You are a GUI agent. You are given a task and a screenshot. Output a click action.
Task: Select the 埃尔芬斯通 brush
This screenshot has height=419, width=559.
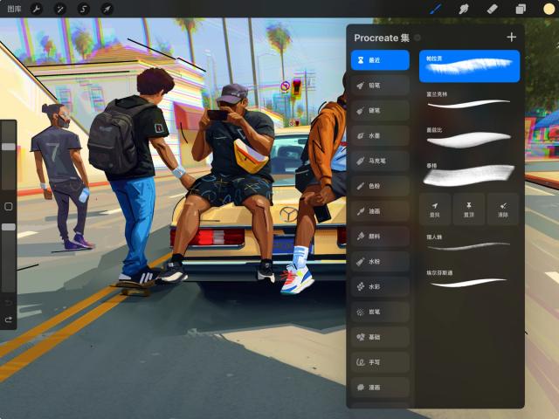(x=470, y=279)
